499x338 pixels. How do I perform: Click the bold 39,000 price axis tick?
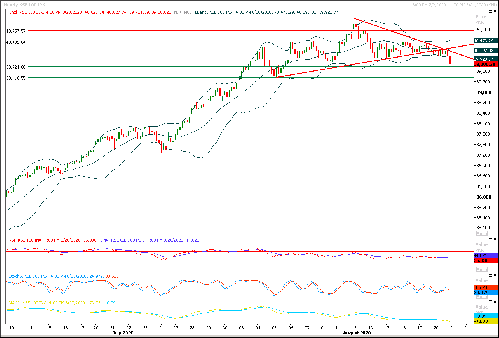(483, 92)
